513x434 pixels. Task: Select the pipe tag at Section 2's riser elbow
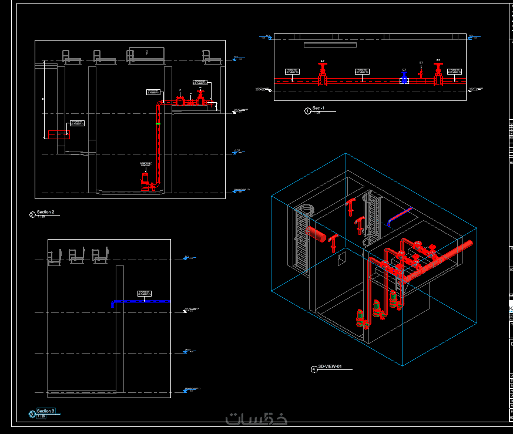coord(153,92)
